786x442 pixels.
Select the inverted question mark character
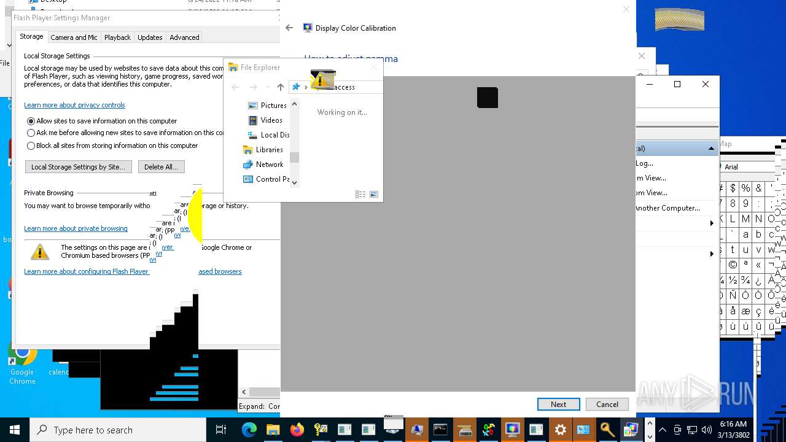point(758,281)
